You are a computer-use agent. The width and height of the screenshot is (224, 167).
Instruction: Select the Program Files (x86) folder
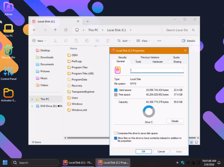[x=81, y=73]
